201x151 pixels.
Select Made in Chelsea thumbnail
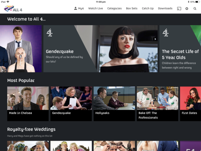point(28,104)
